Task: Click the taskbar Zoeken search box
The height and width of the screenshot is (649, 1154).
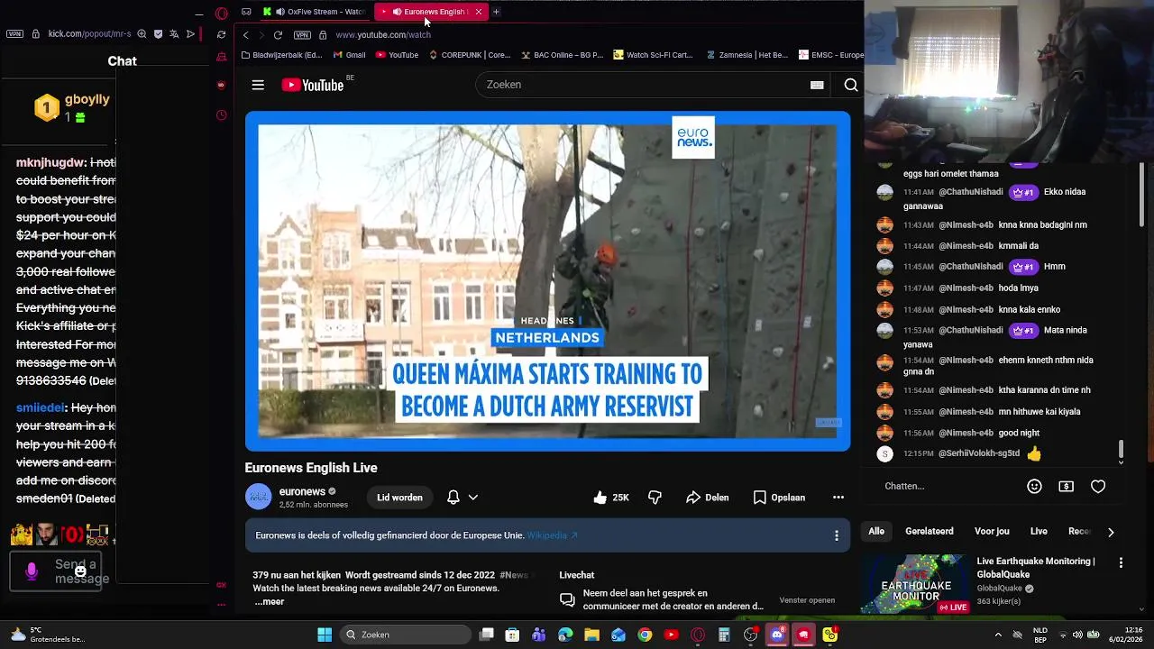Action: (405, 635)
